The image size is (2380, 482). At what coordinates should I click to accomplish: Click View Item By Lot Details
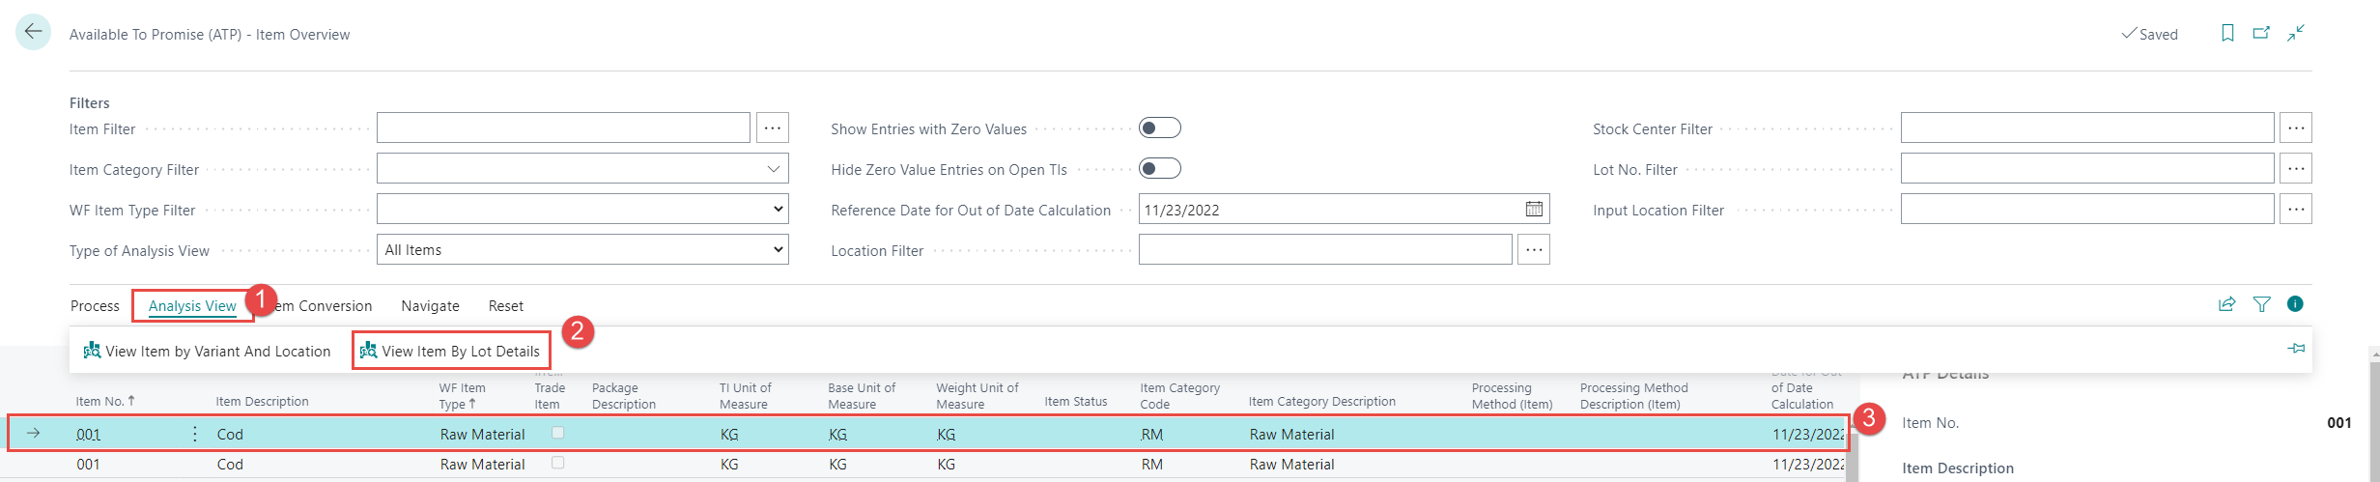point(450,352)
